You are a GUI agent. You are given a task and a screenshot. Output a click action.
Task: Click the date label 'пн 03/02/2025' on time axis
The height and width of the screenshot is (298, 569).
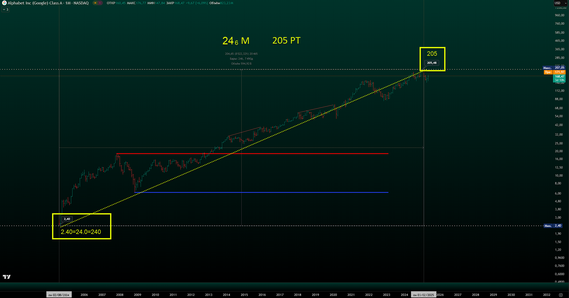[423, 295]
